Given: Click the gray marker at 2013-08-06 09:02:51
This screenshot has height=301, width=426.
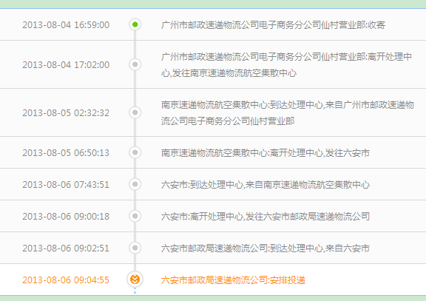Looking at the screenshot, I should tap(135, 248).
